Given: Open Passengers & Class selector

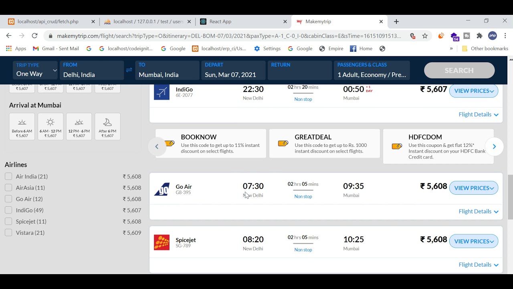Looking at the screenshot, I should pyautogui.click(x=372, y=70).
